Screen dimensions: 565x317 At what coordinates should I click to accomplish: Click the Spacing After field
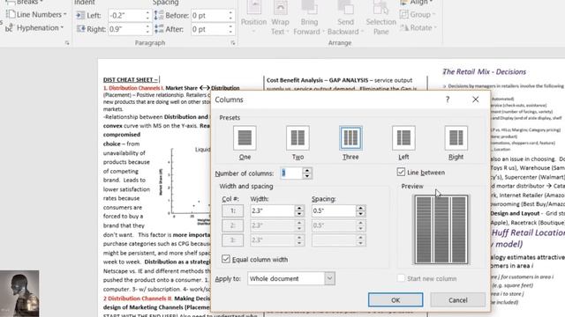(x=209, y=29)
